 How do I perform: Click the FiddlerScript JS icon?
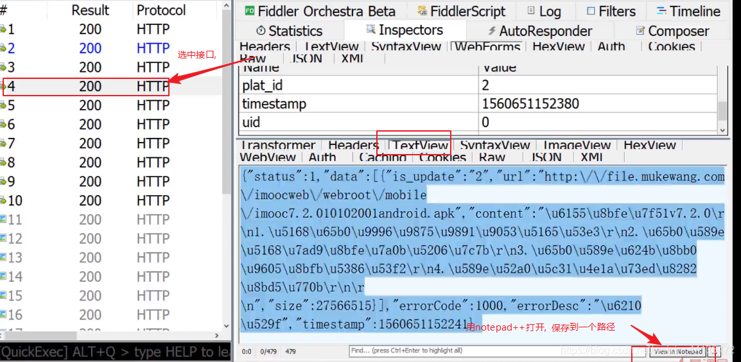(x=423, y=12)
